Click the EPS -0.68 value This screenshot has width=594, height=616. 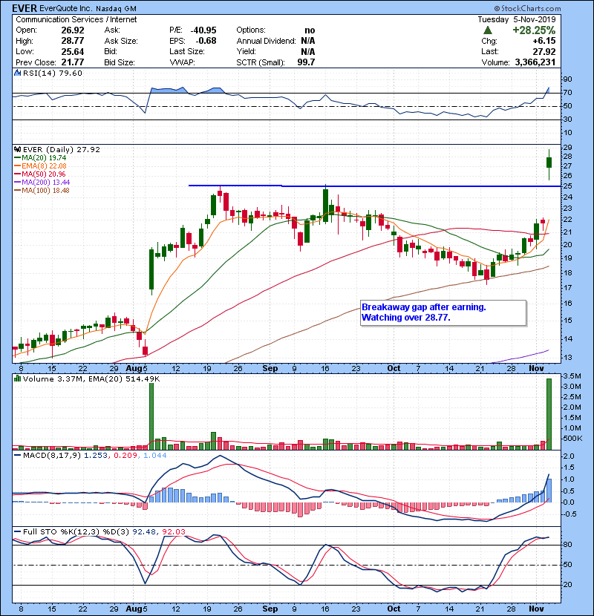coord(206,41)
